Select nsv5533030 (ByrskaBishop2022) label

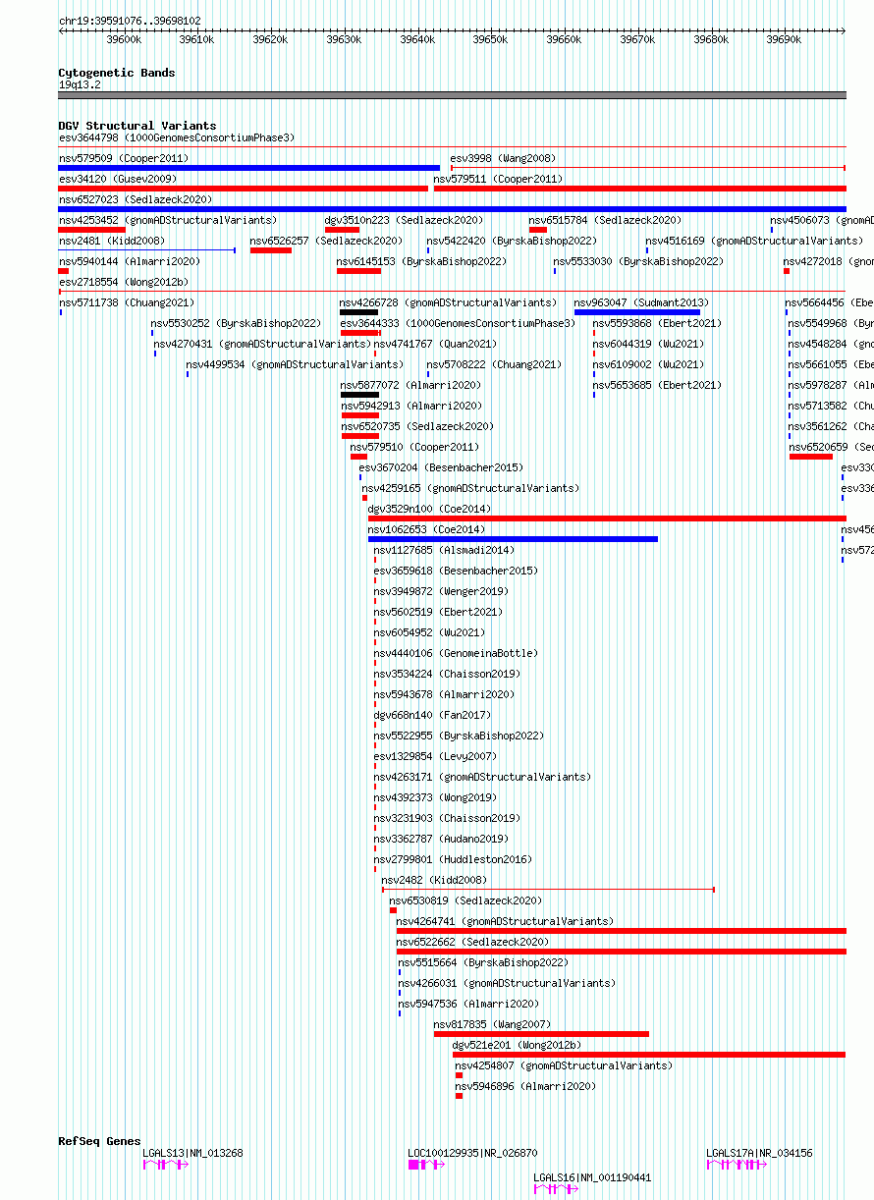pos(637,261)
